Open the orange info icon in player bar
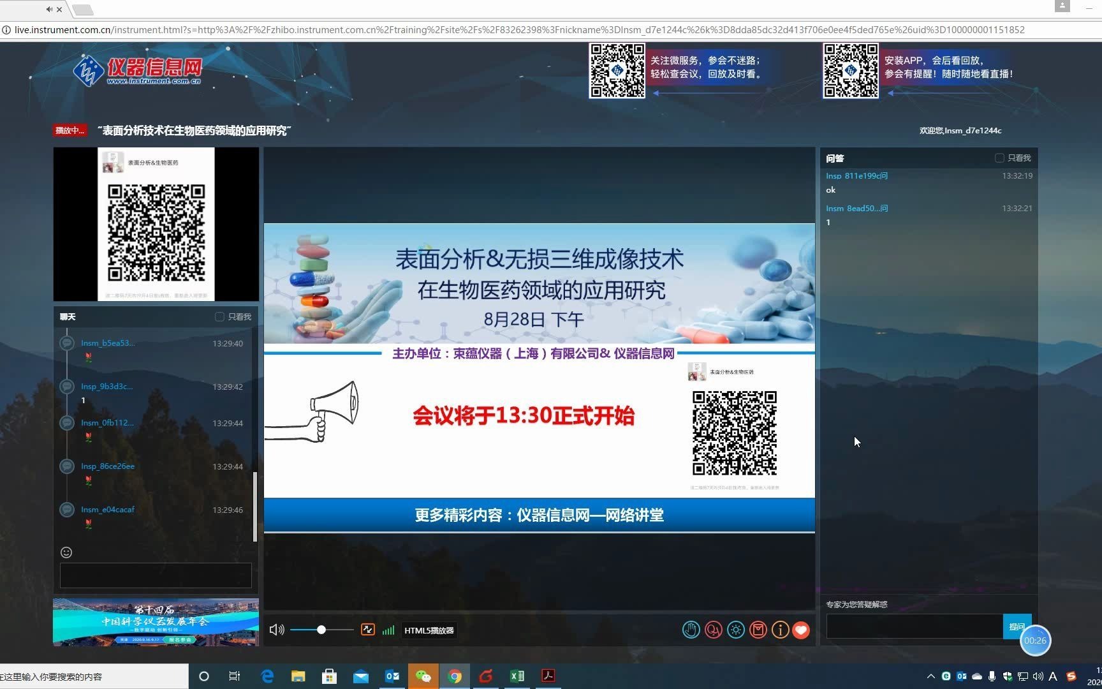Viewport: 1102px width, 689px height. point(780,630)
